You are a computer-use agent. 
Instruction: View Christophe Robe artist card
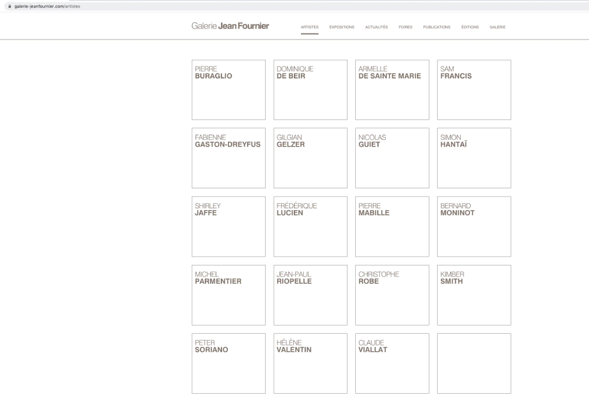[x=392, y=295]
